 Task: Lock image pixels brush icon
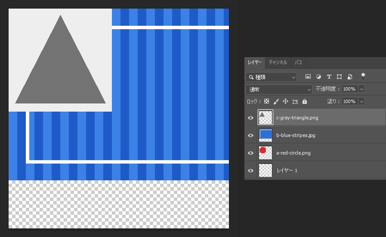point(276,101)
